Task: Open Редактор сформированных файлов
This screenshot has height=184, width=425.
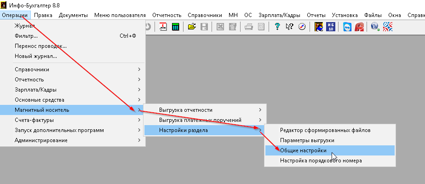Action: point(330,130)
